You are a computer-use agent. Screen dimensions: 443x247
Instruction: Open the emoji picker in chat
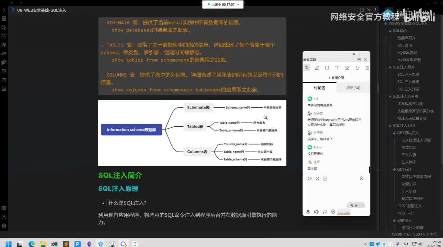[309, 179]
